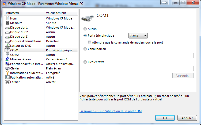Click the Canal nommé text field
The image size is (201, 125).
[141, 56]
